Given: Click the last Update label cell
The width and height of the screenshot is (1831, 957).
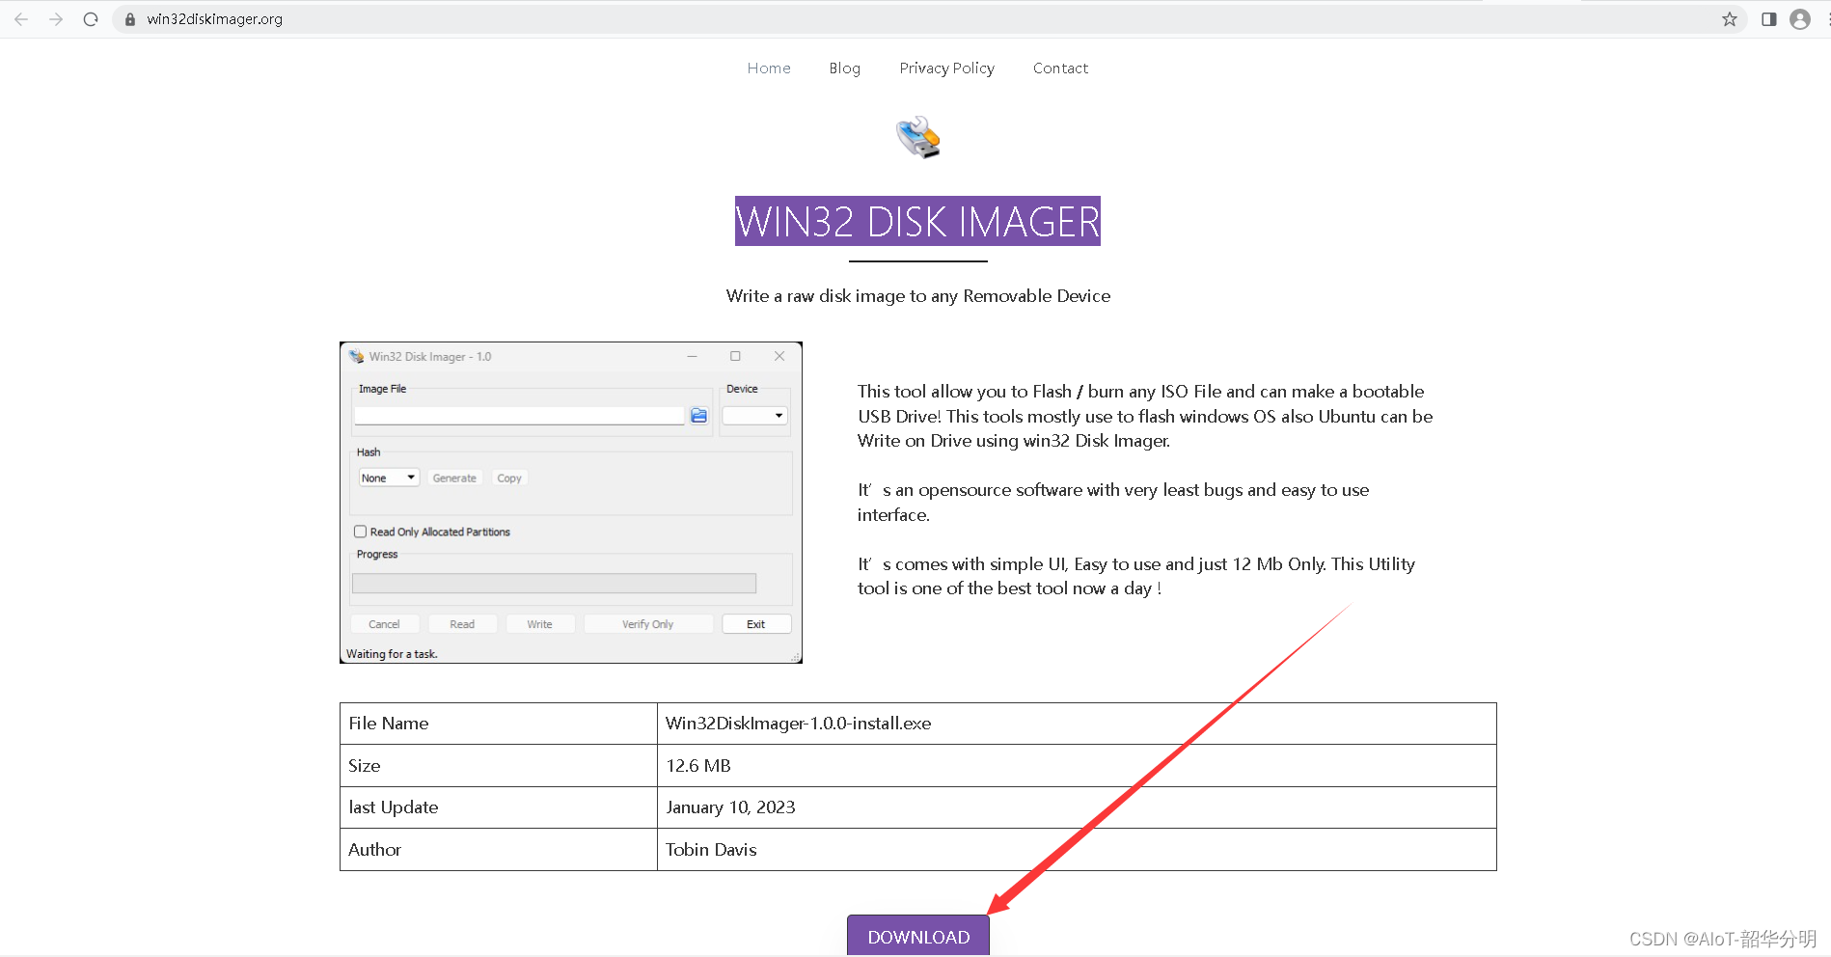Looking at the screenshot, I should (499, 807).
